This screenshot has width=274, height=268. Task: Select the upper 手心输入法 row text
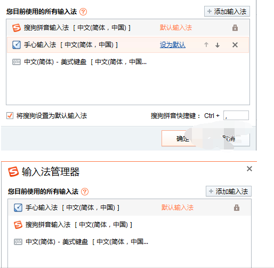pos(71,45)
